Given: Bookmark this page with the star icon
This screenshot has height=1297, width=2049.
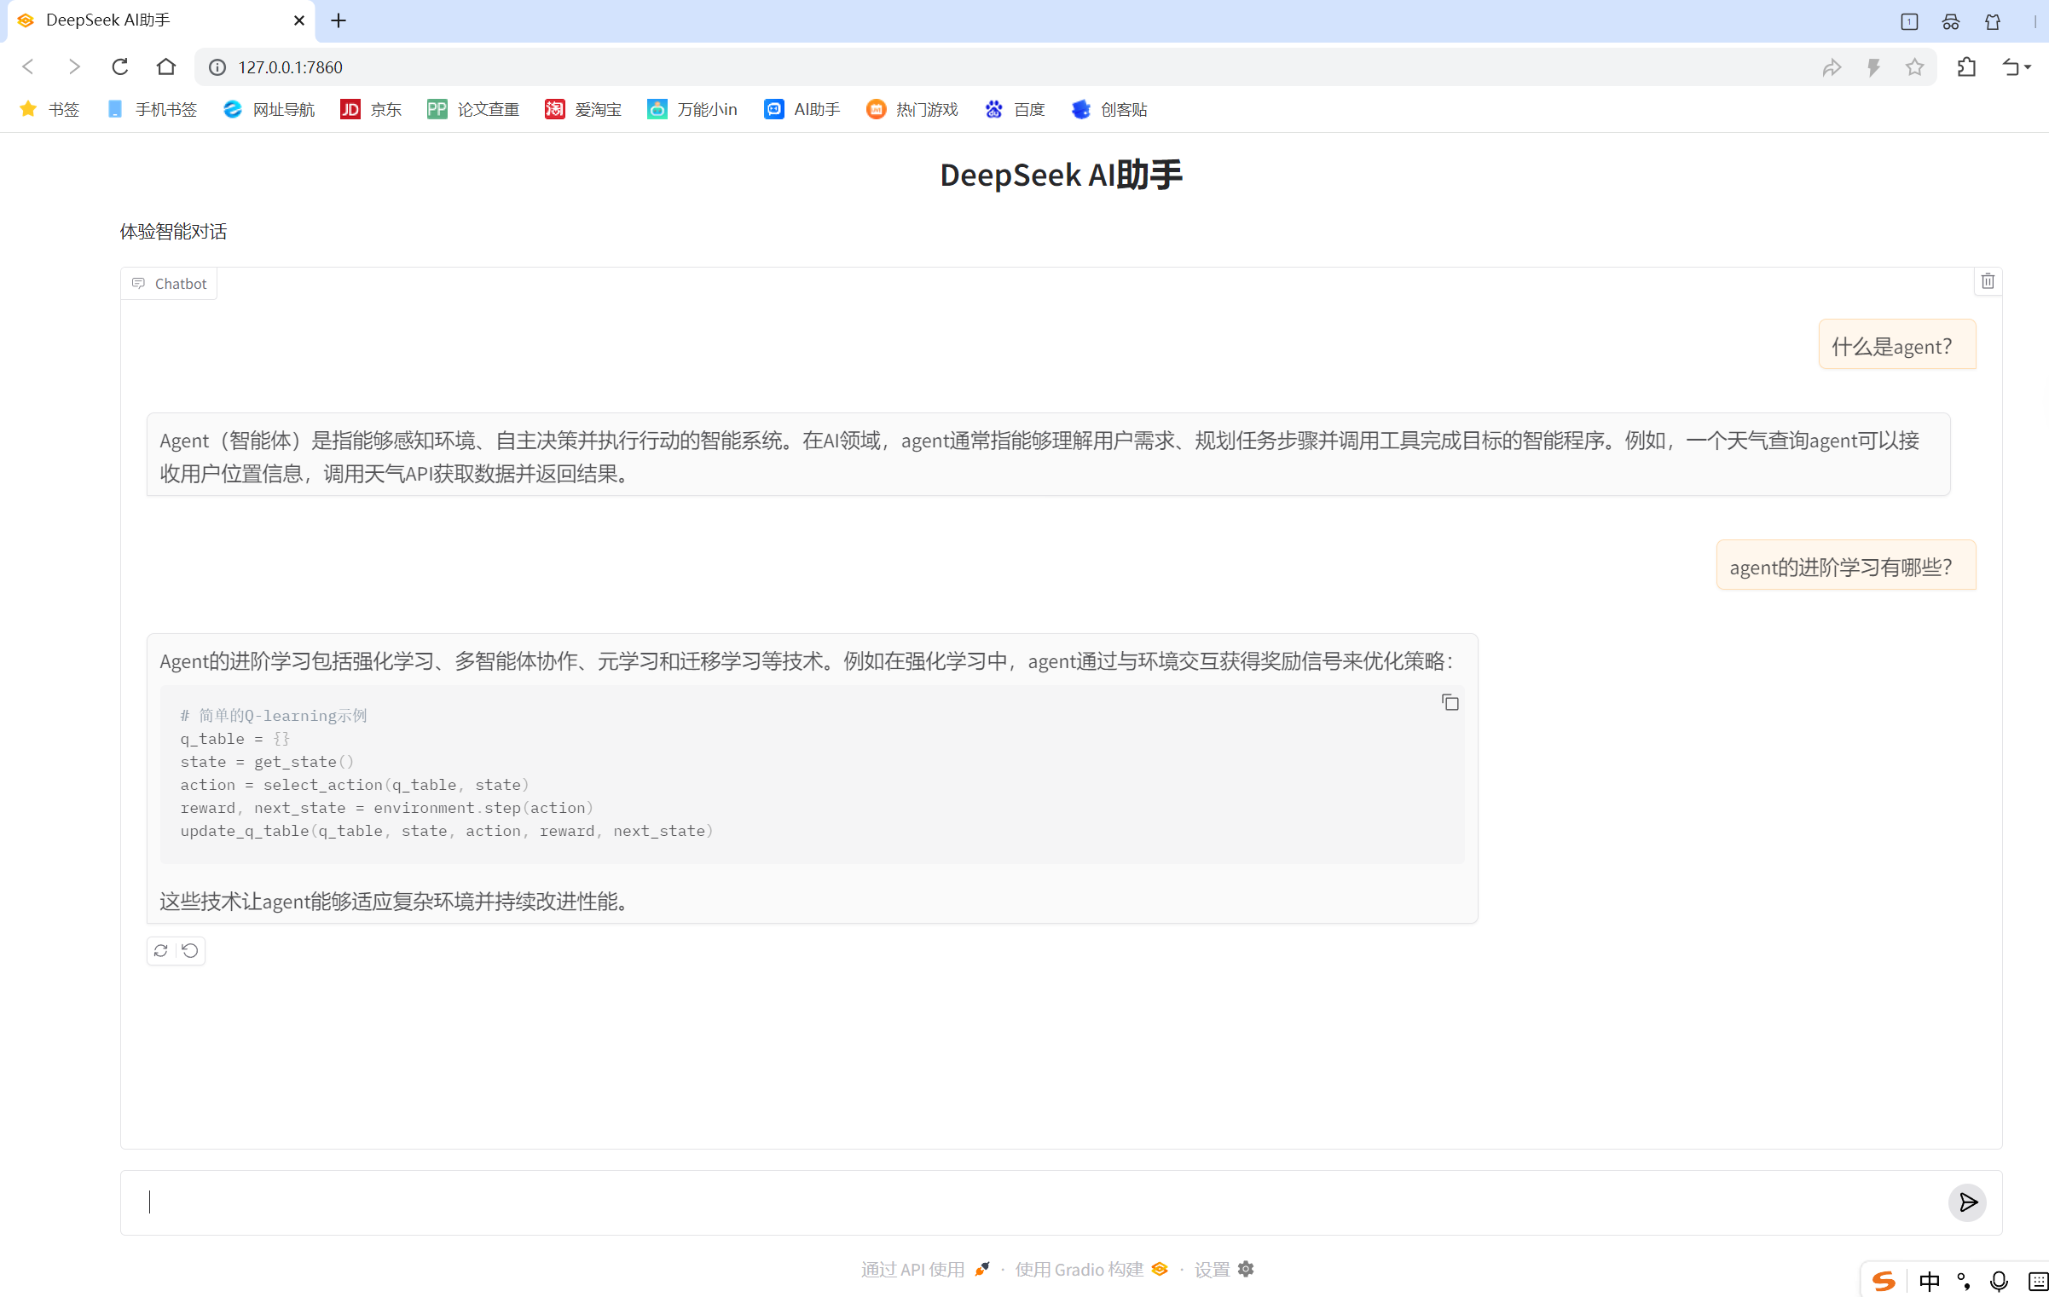Looking at the screenshot, I should tap(1914, 67).
